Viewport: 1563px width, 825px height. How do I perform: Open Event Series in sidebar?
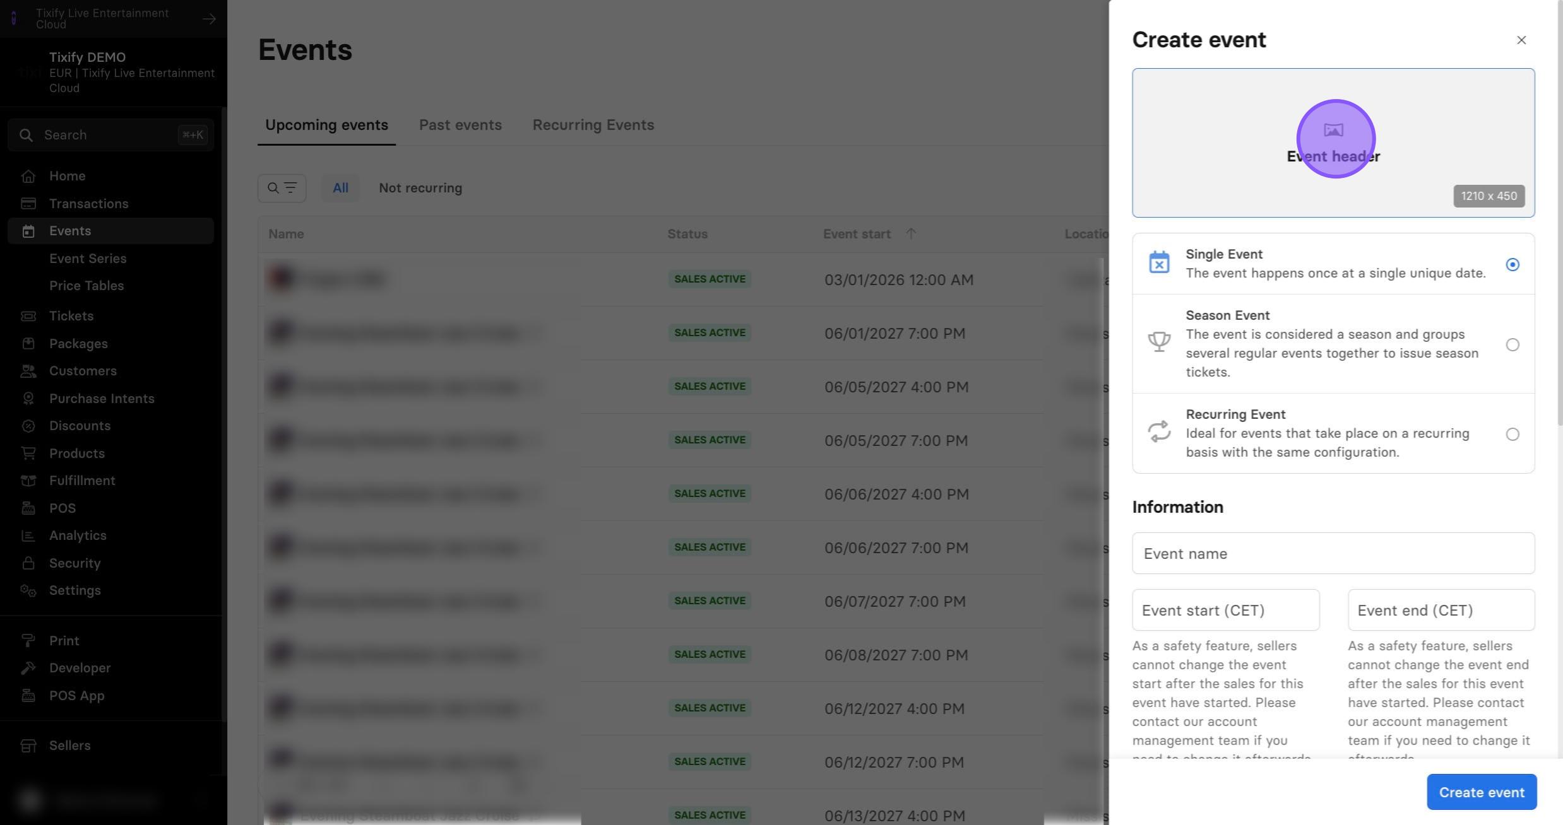88,259
